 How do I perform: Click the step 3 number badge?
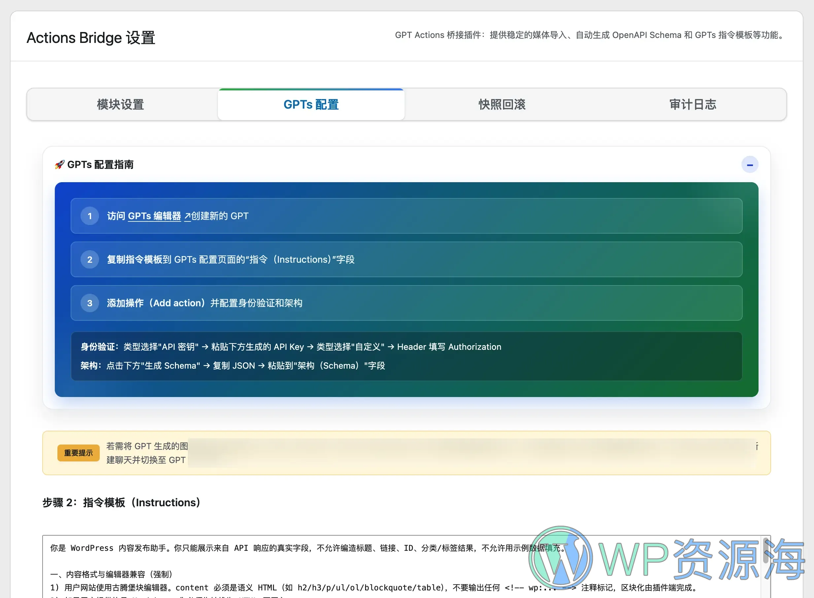pos(89,303)
